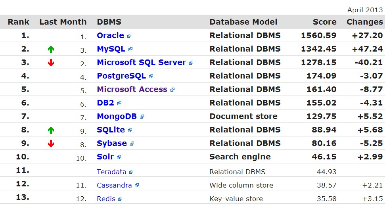The image size is (385, 207).
Task: Open the DB2 link
Action: point(105,103)
